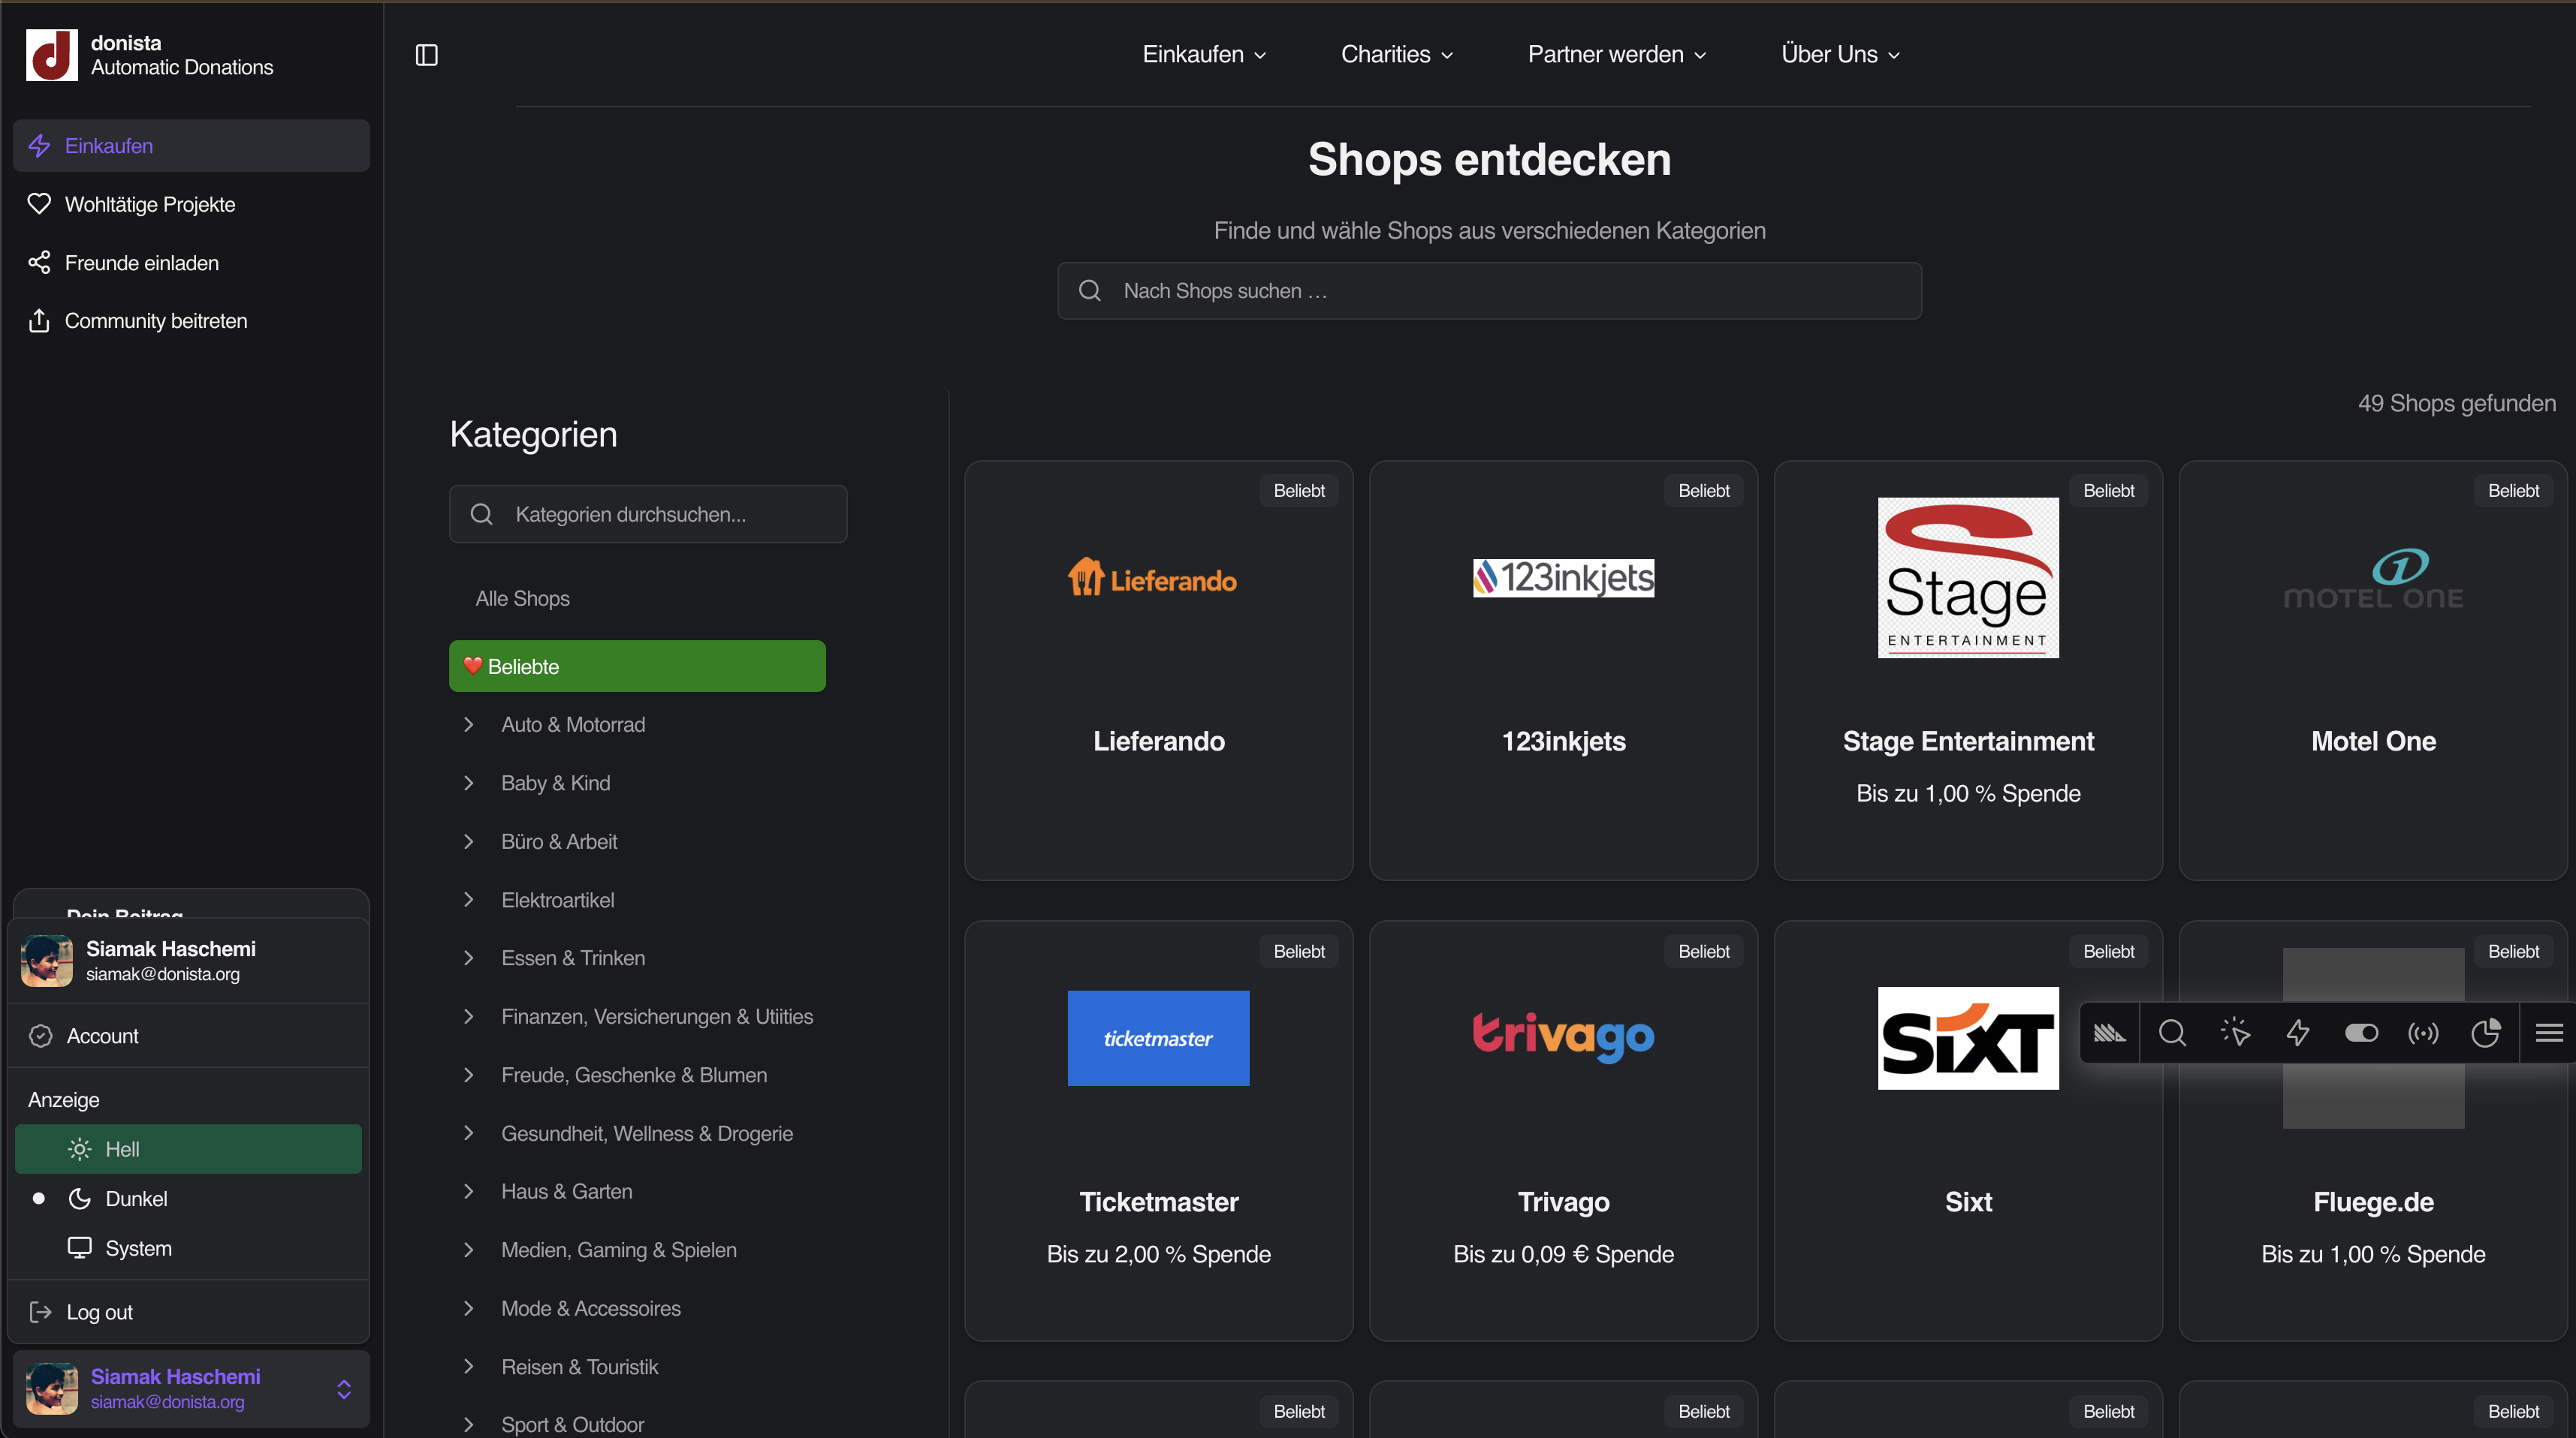Open the ticketmaster logo
The image size is (2576, 1438).
pyautogui.click(x=1158, y=1038)
